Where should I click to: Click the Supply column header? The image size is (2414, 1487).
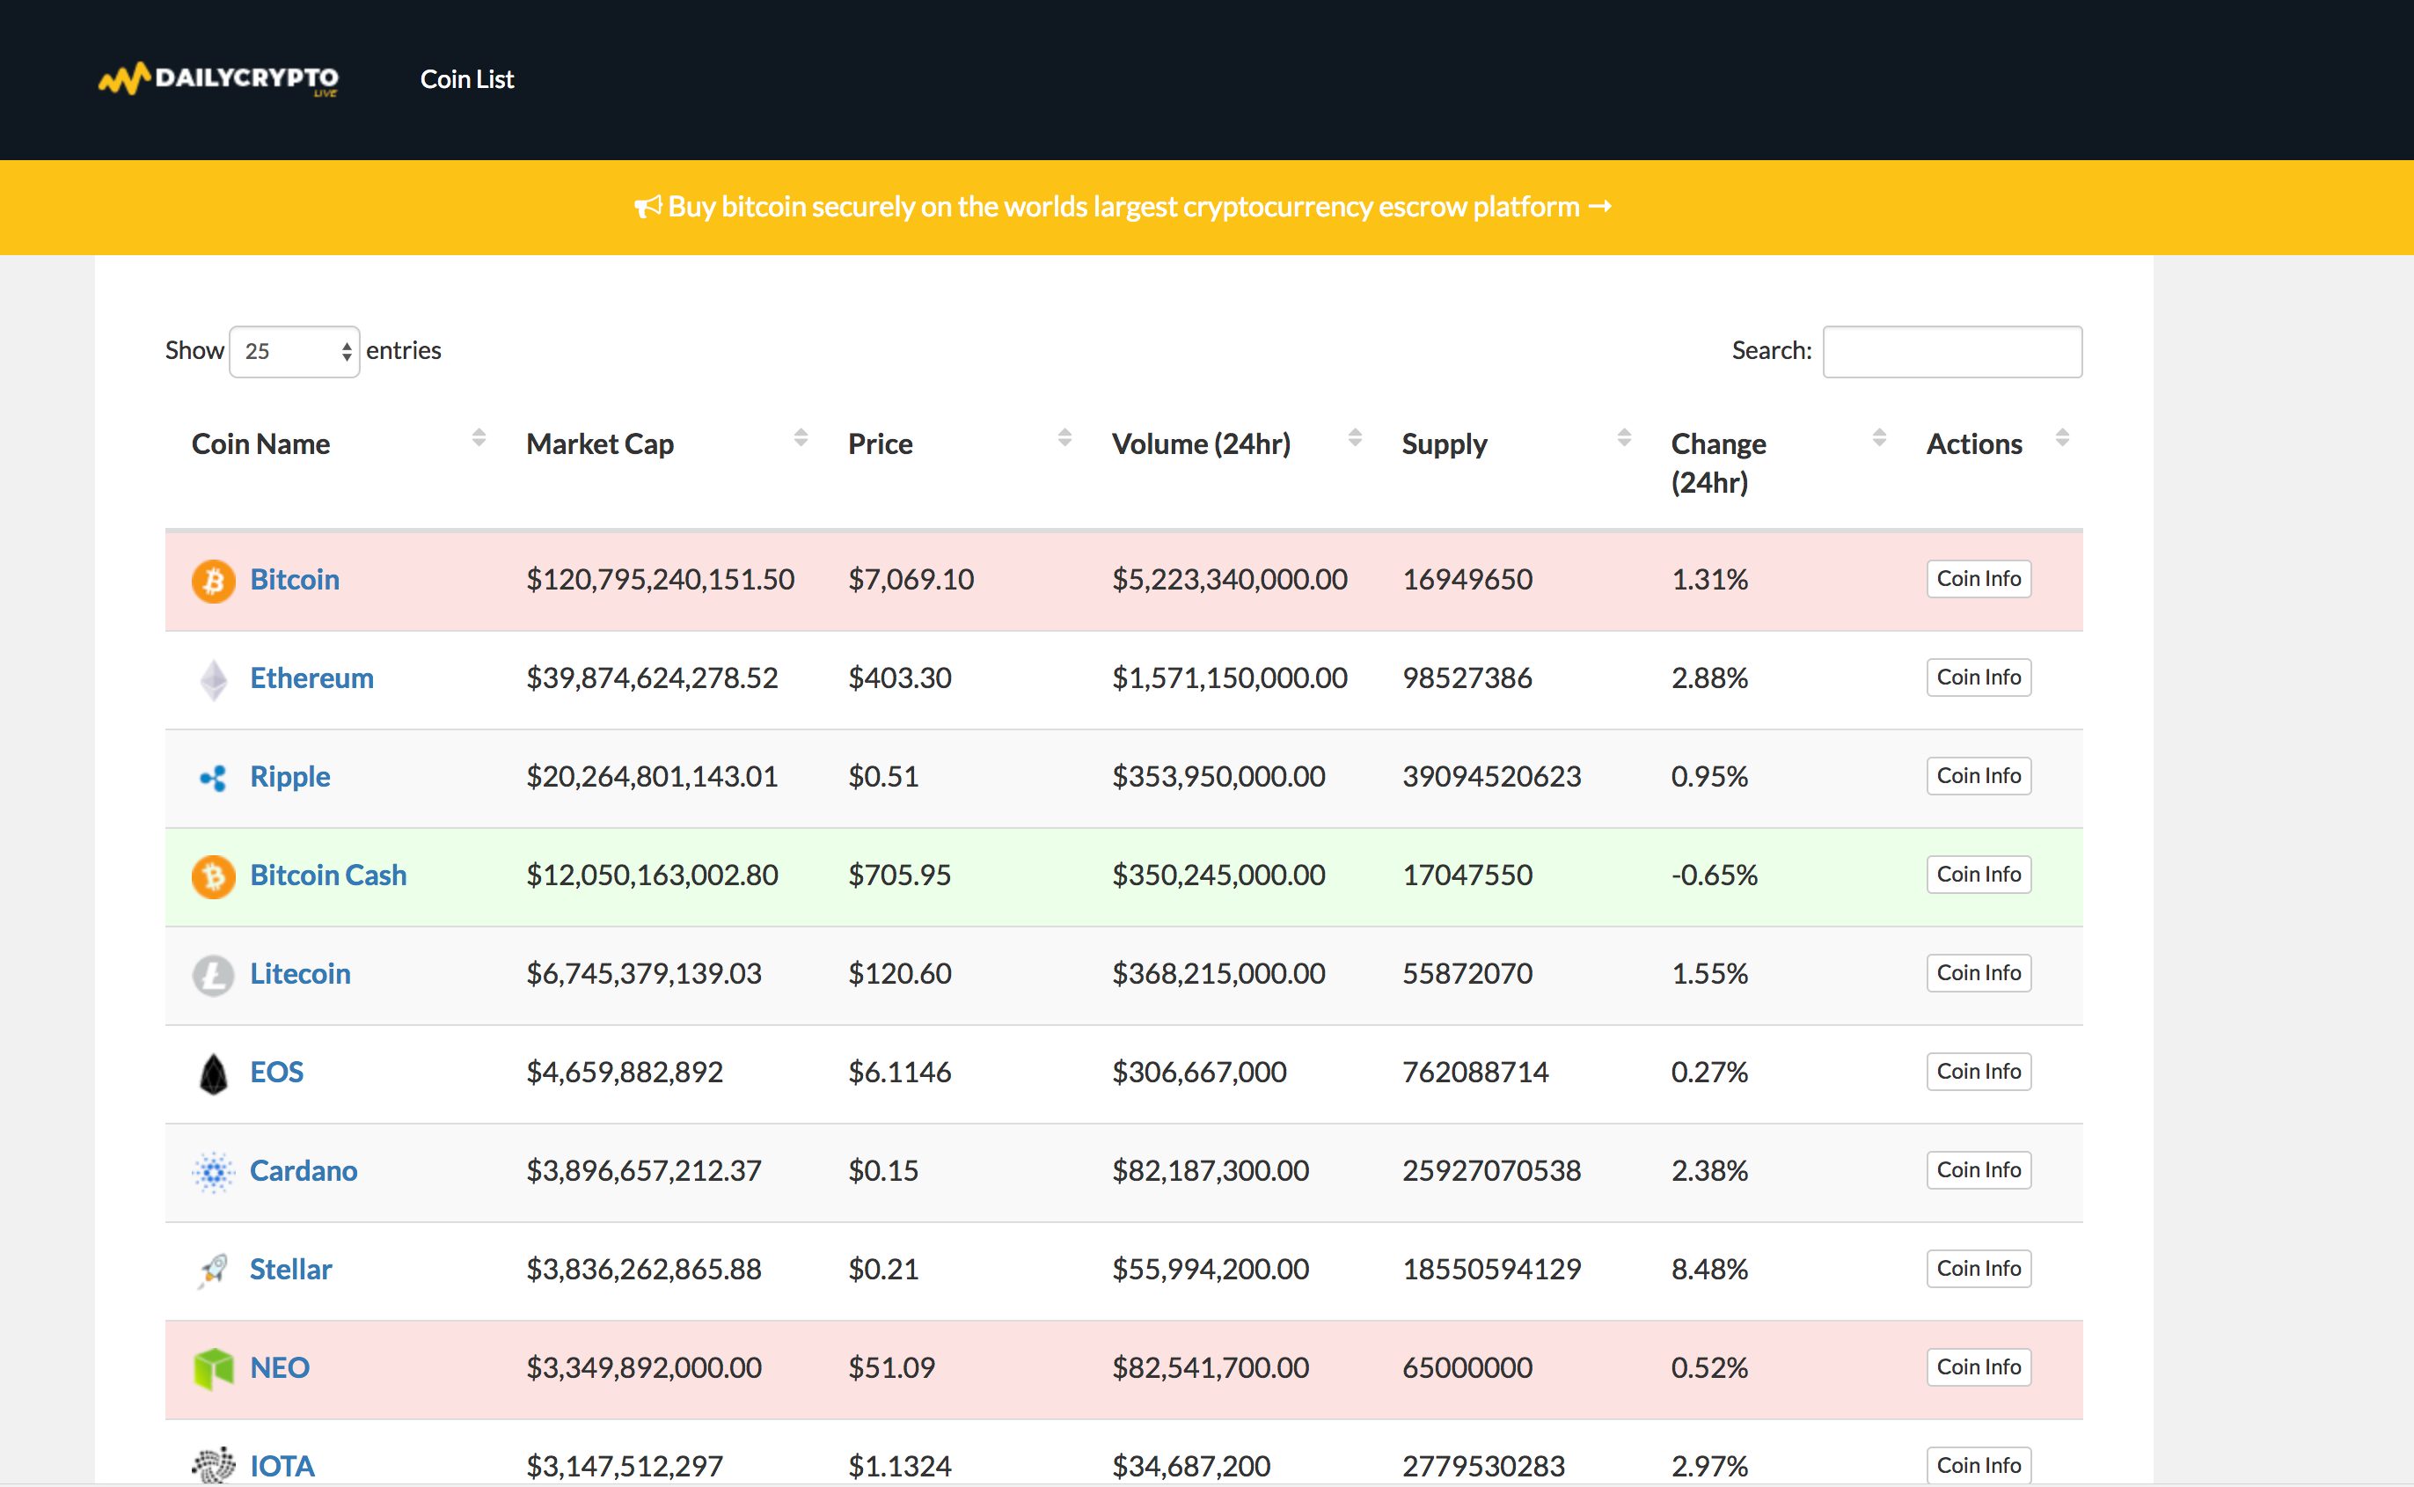[1445, 444]
